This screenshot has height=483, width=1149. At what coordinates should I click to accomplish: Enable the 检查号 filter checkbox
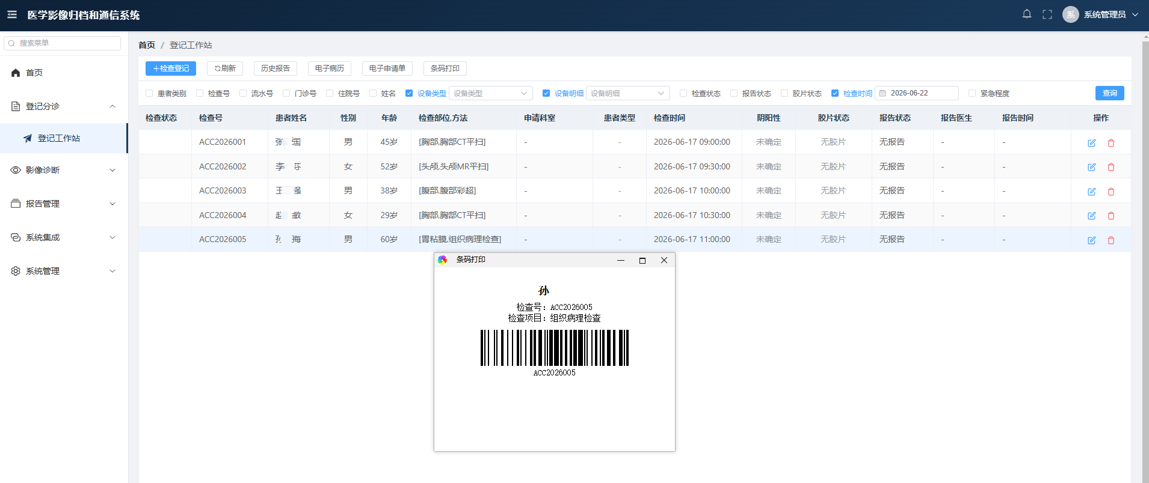click(x=200, y=93)
